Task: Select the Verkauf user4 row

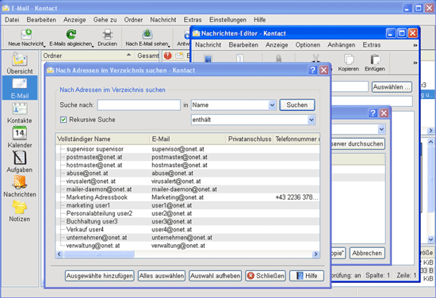Action: [x=187, y=230]
